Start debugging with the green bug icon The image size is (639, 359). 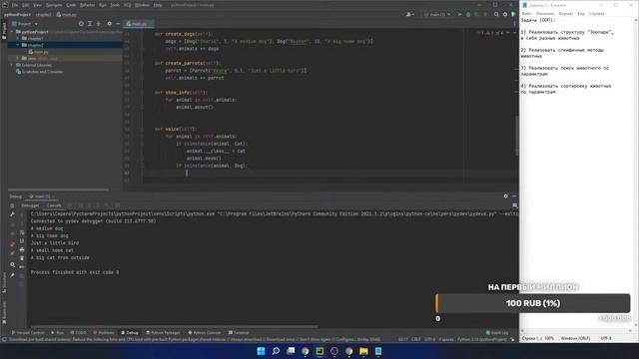tap(468, 14)
